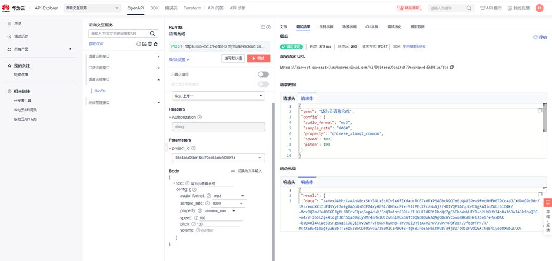
Task: Click the Authorization string input field
Action: click(218, 126)
